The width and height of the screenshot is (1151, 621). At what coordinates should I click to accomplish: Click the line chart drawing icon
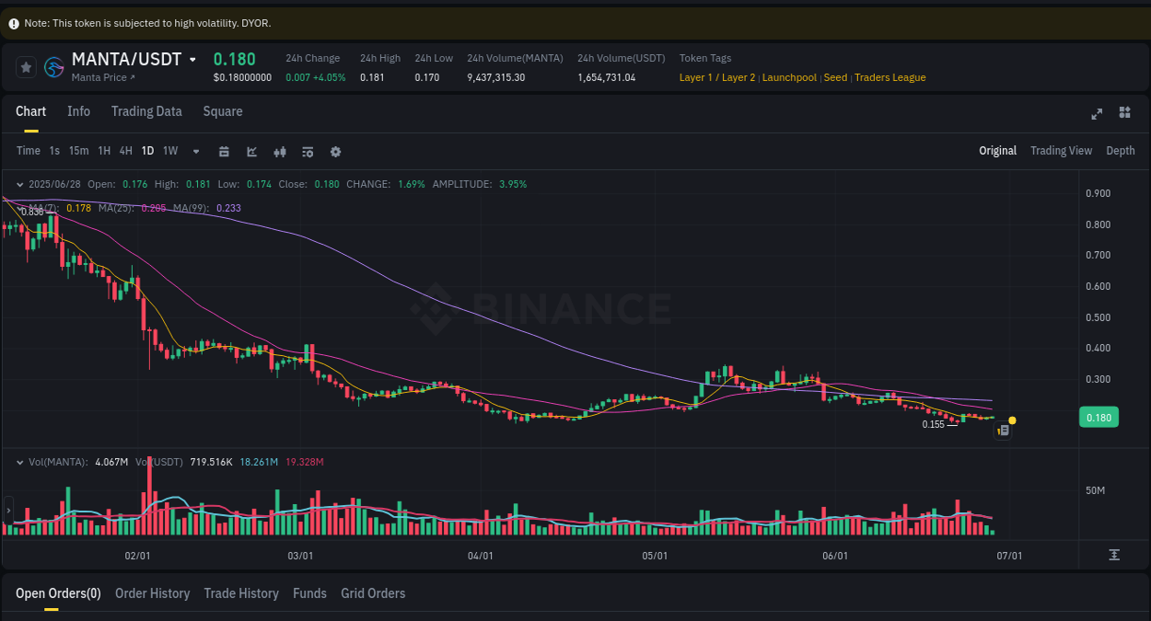pyautogui.click(x=251, y=151)
